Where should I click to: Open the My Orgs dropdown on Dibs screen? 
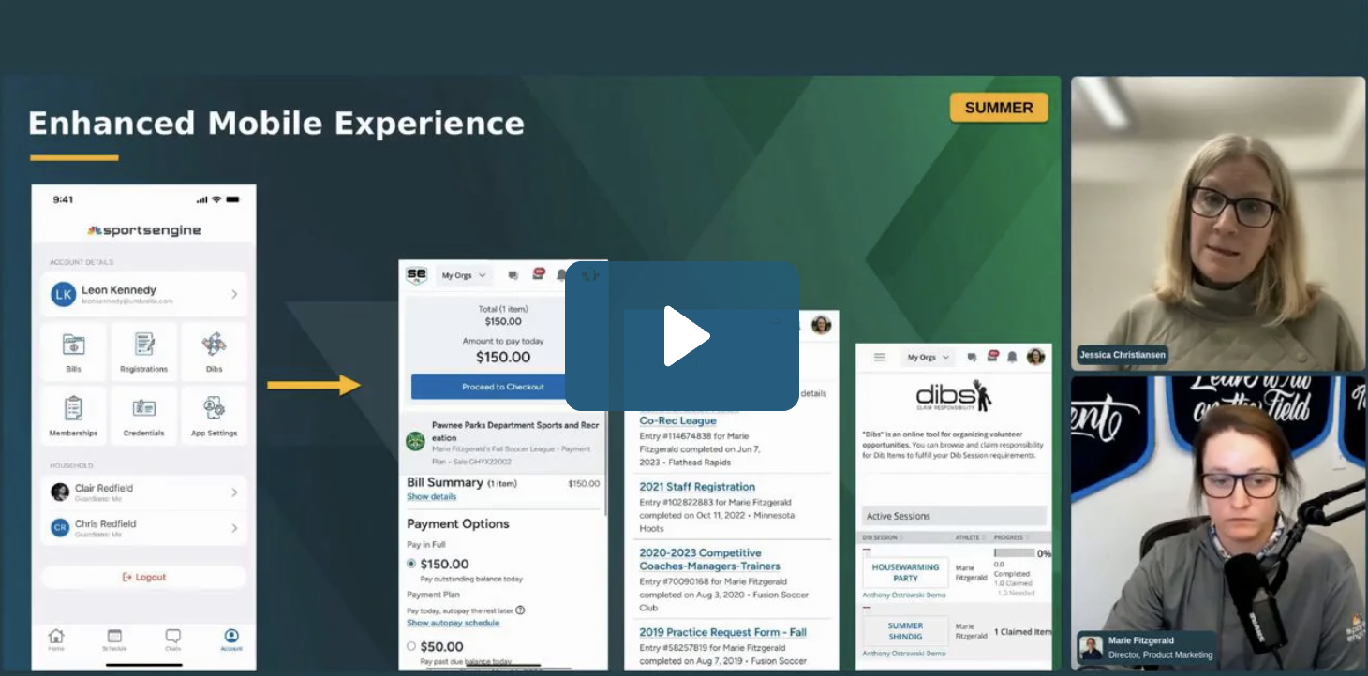pos(928,357)
